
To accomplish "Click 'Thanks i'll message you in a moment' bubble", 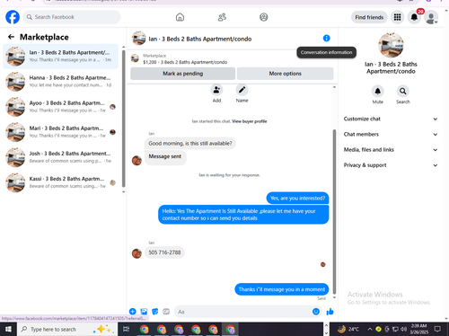I will pos(282,289).
